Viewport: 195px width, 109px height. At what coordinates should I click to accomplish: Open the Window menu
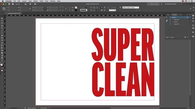pyautogui.click(x=53, y=1)
